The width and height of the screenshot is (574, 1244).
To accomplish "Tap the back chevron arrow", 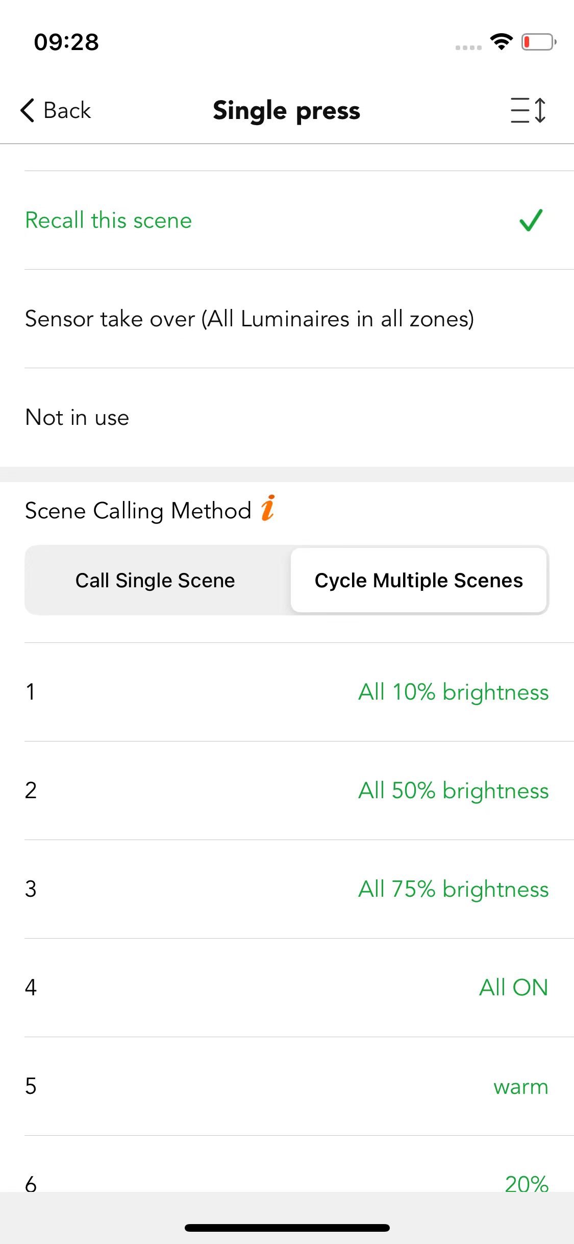I will 28,110.
